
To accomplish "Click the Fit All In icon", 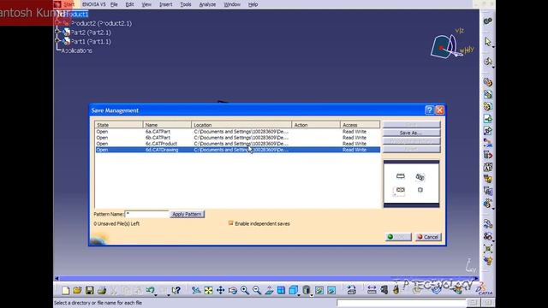I will pos(208,290).
